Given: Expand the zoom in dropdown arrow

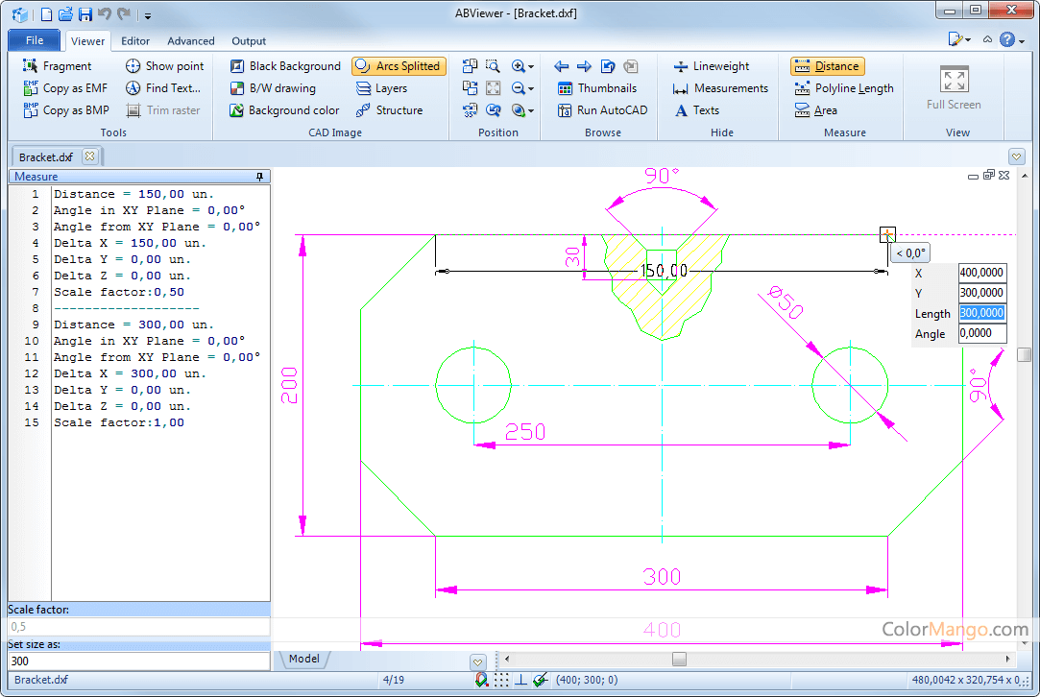Looking at the screenshot, I should [x=531, y=67].
